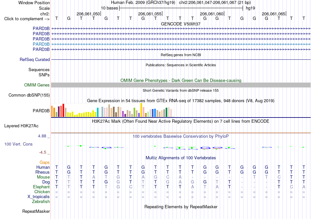Click the bright cyan bar in the GTEx chart
Image resolution: width=311 pixels, height=219 pixels.
pyautogui.click(x=98, y=112)
